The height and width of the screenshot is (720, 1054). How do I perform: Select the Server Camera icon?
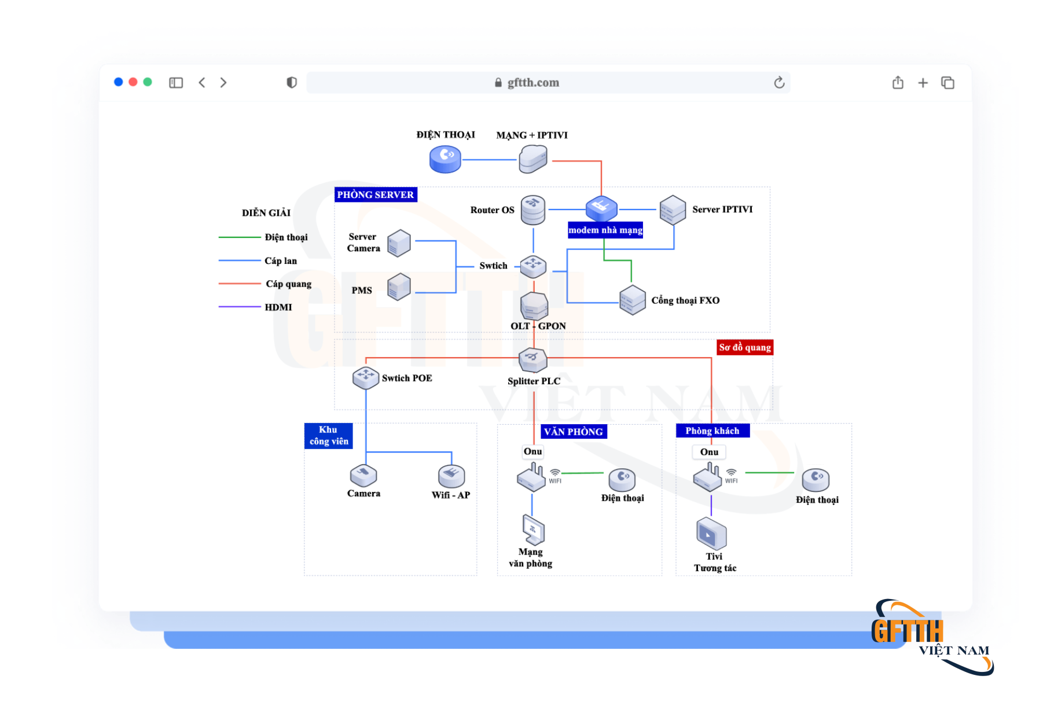click(399, 243)
